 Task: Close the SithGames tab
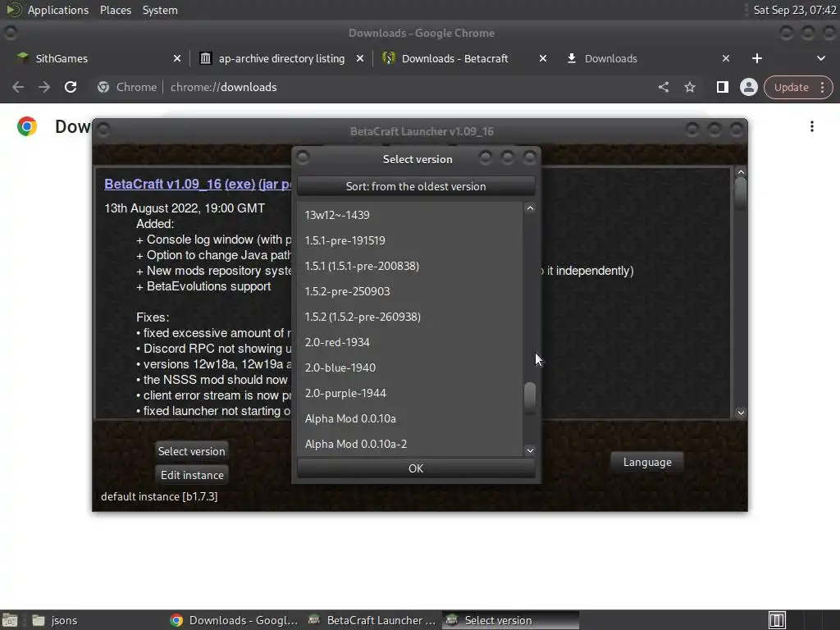pos(177,58)
